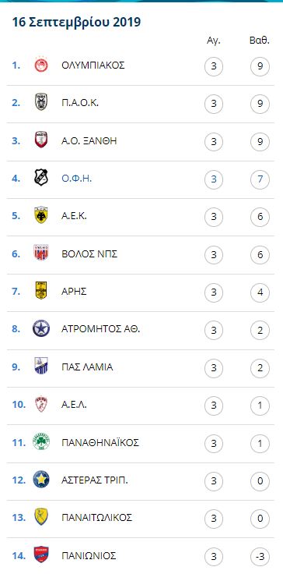Click the rank number 7. for Aris
The image size is (283, 574).
16,292
